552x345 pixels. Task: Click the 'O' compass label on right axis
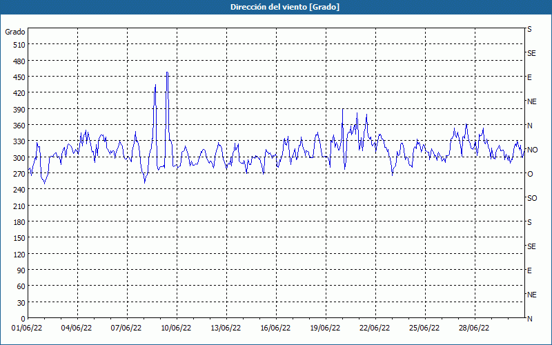(530, 174)
